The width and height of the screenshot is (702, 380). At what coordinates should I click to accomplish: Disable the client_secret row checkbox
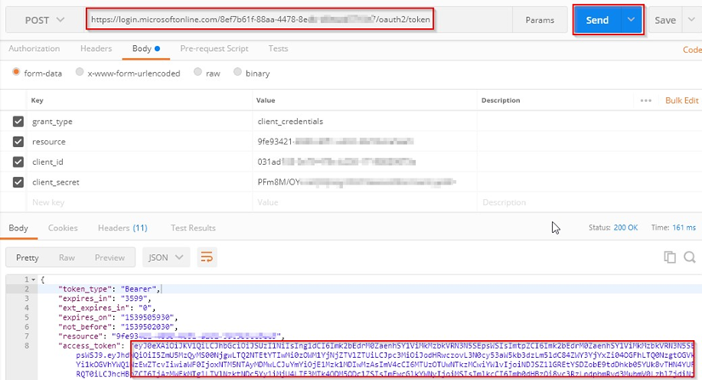click(18, 181)
